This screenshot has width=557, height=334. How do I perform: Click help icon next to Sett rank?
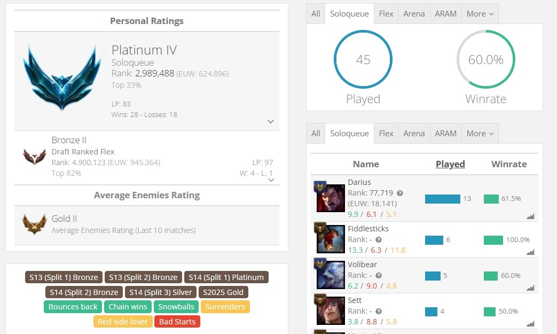click(x=379, y=312)
